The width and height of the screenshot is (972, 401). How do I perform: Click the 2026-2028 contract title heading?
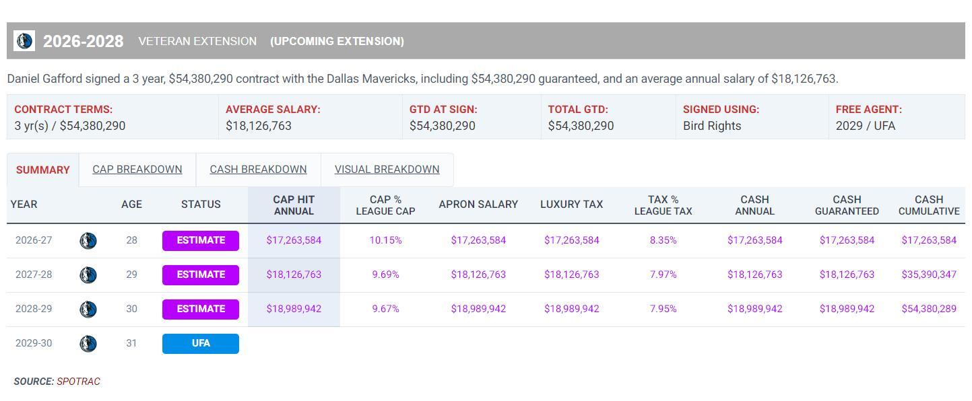click(x=83, y=42)
